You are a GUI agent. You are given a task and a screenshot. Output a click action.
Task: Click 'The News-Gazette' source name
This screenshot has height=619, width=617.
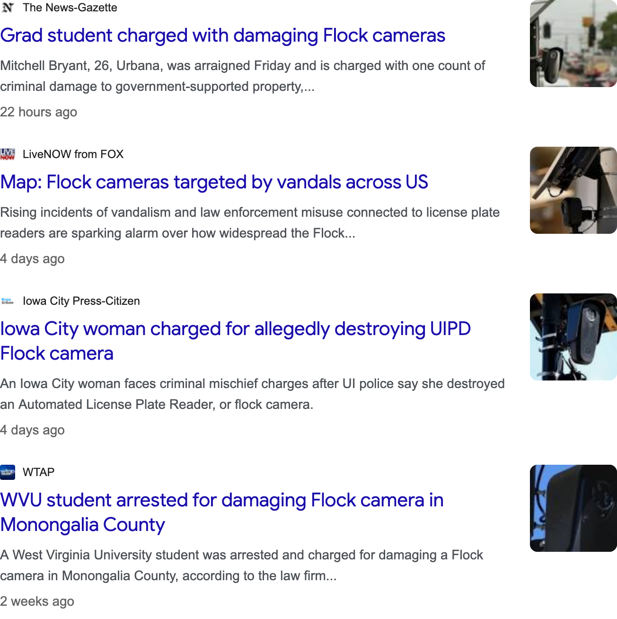point(70,8)
